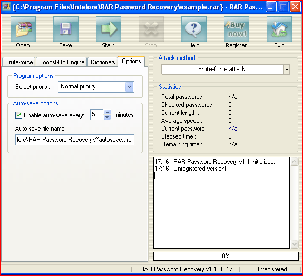Click the 'Program options' group label

(33, 76)
